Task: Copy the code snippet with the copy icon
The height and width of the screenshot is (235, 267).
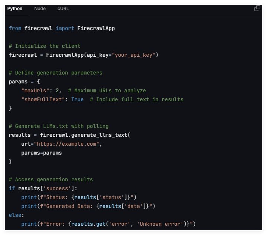Action: (x=257, y=8)
